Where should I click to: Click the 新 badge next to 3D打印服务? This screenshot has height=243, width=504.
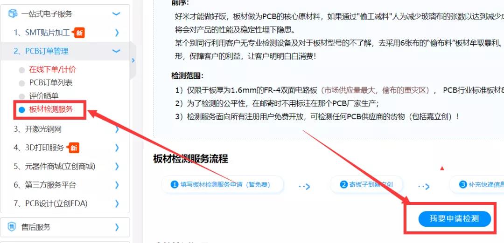coord(74,148)
